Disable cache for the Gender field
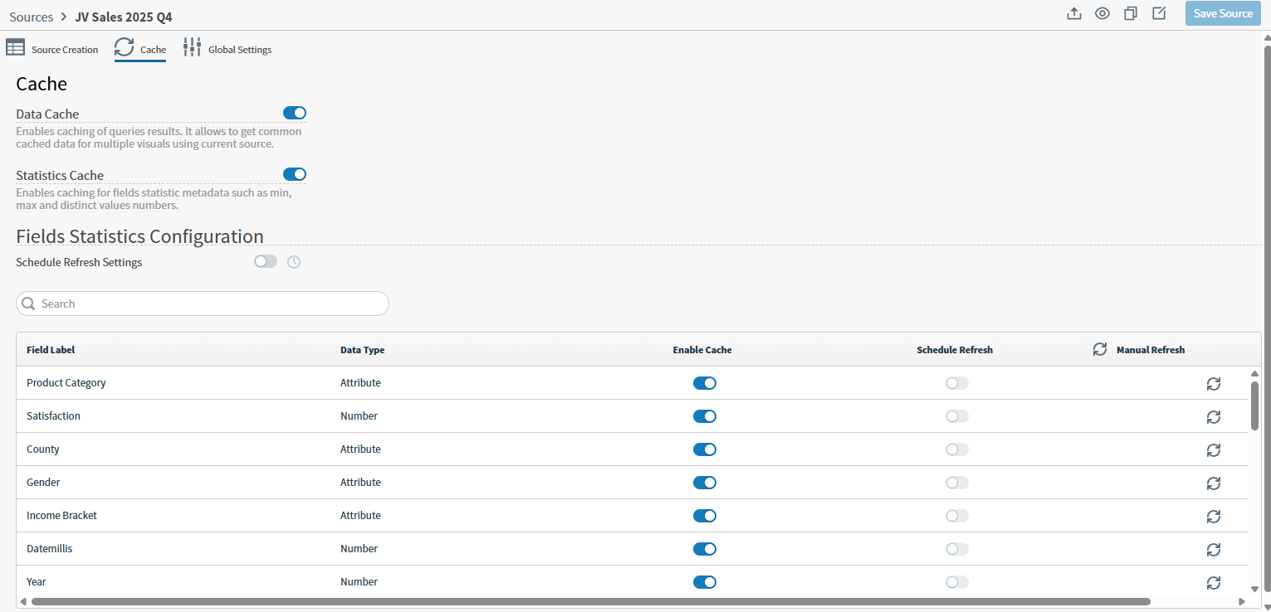Screen dimensions: 1271x612 pos(705,483)
